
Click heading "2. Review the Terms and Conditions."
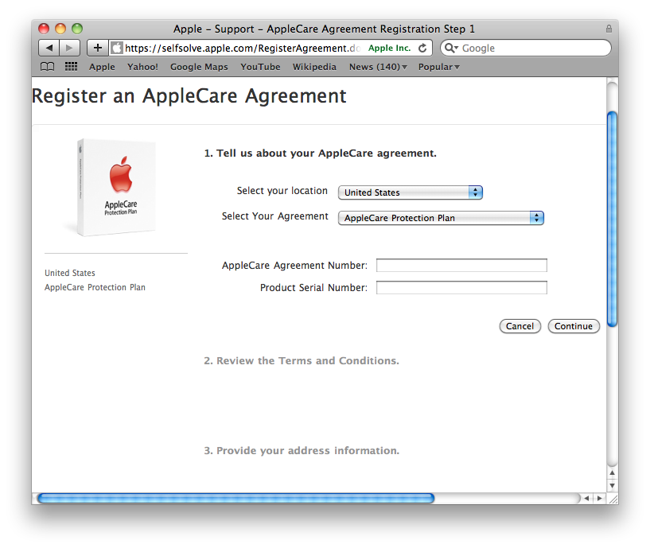pos(302,360)
